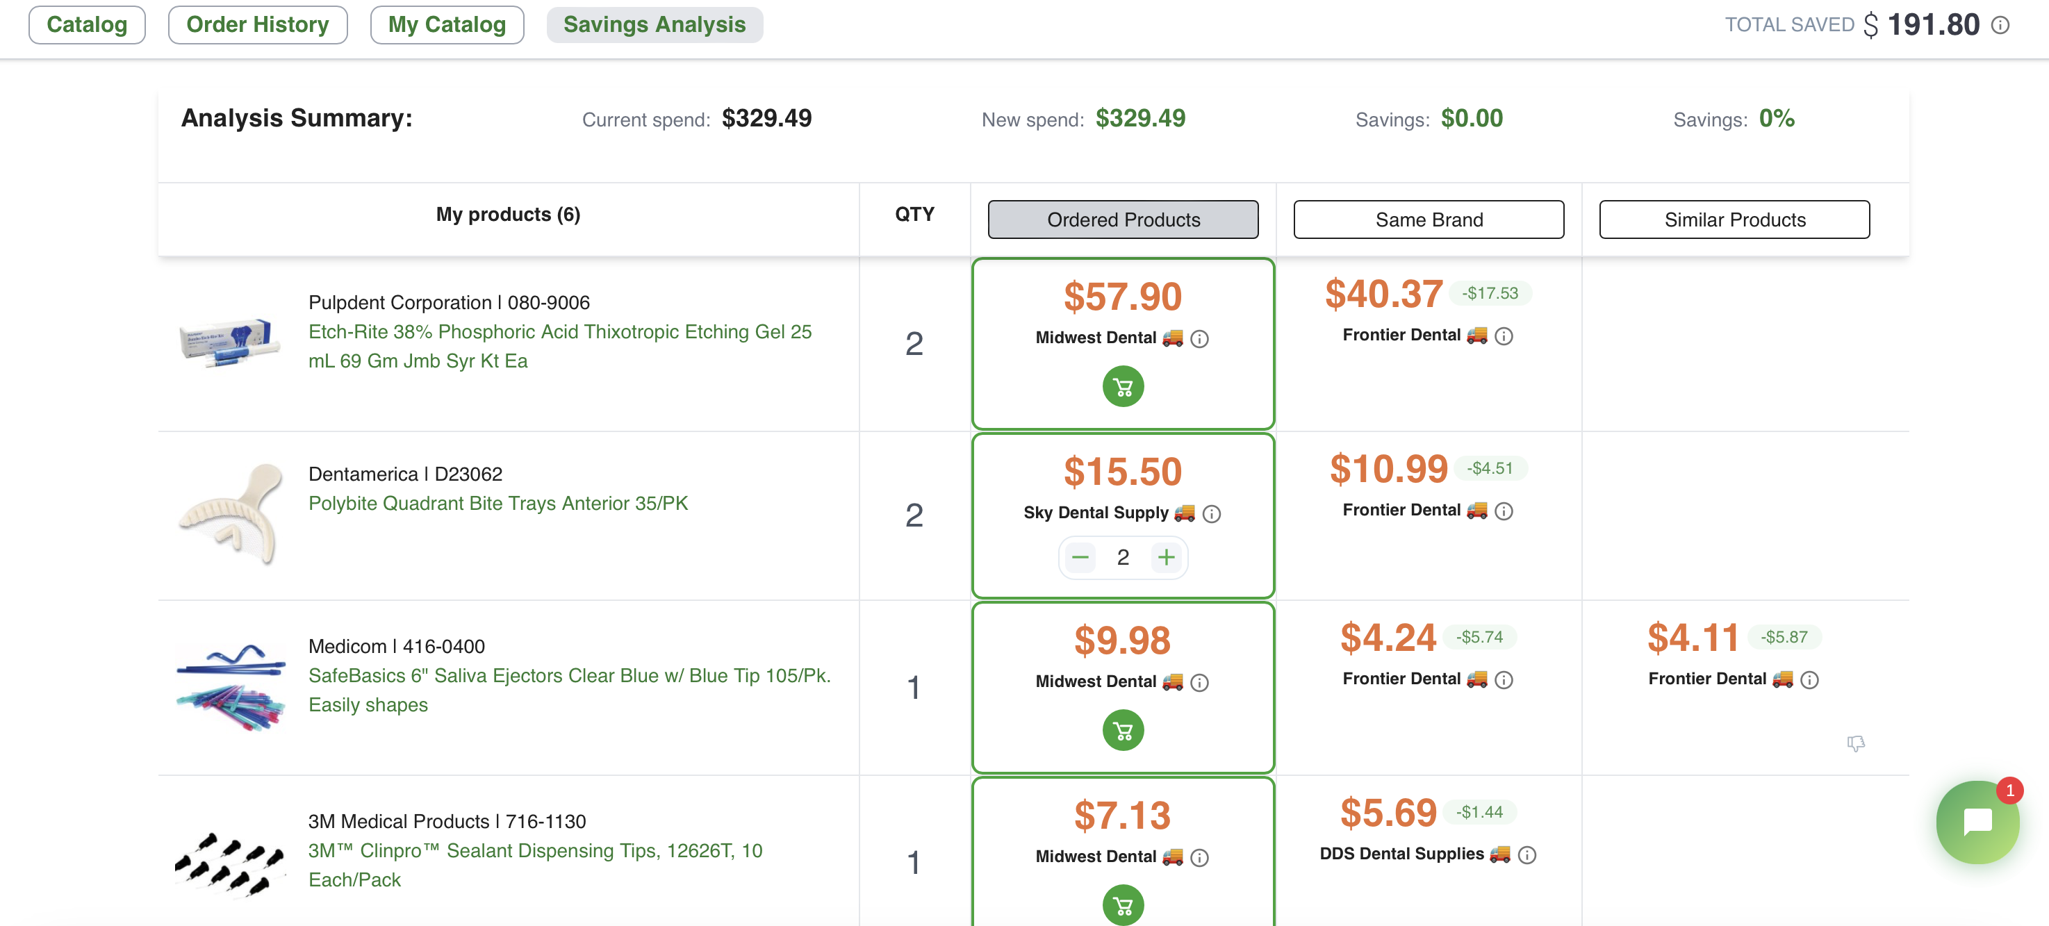
Task: Open the Catalog tab
Action: coord(87,25)
